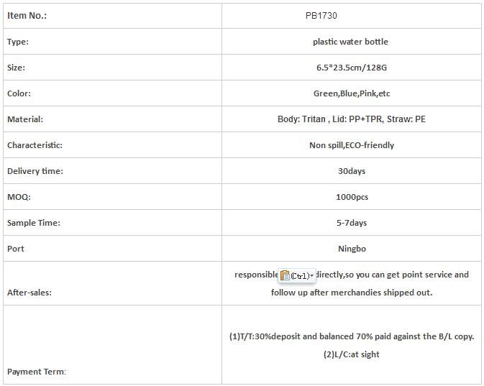The image size is (484, 386).
Task: Expand the Paste Options (Ctrl) dropdown arrow
Action: click(312, 276)
